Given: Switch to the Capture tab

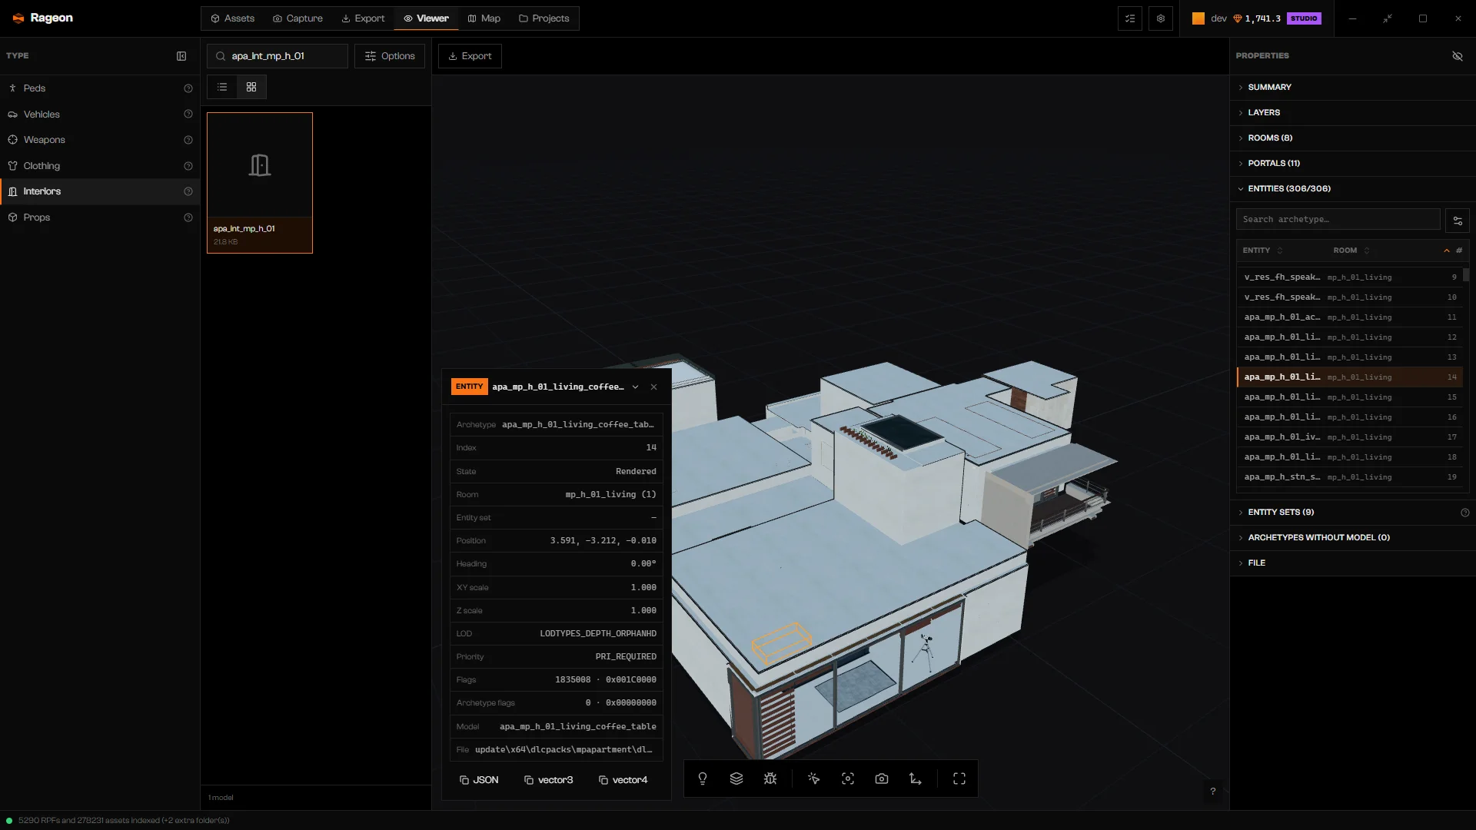Looking at the screenshot, I should point(298,18).
